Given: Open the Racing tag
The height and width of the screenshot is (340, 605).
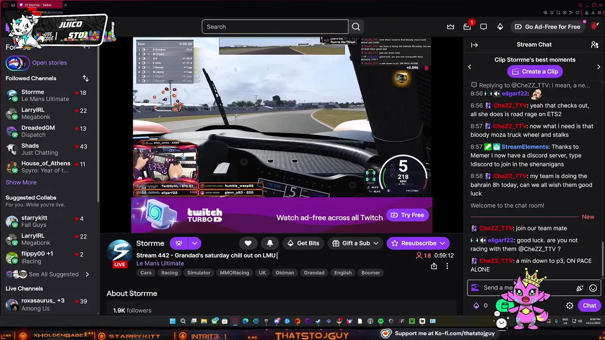Looking at the screenshot, I should 169,273.
